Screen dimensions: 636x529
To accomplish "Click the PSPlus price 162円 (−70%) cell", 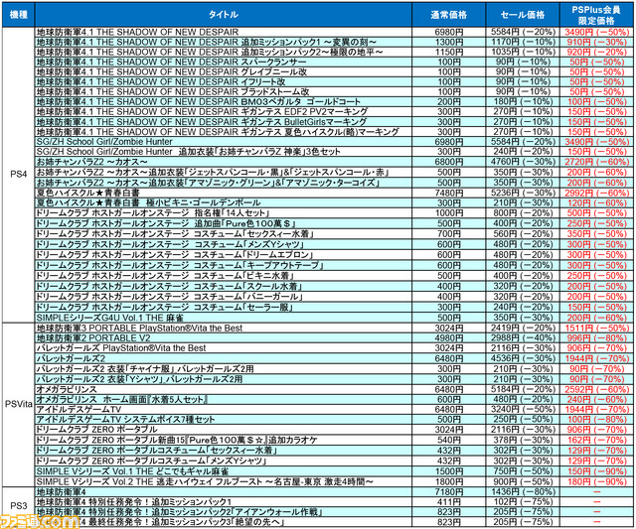I will click(596, 441).
